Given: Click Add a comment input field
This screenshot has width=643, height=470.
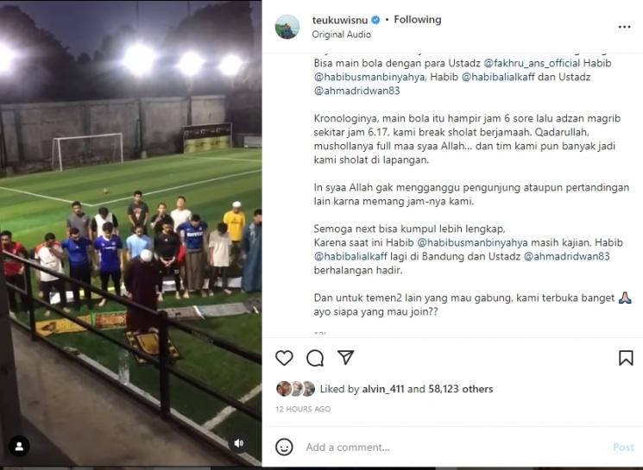Looking at the screenshot, I should (x=449, y=447).
